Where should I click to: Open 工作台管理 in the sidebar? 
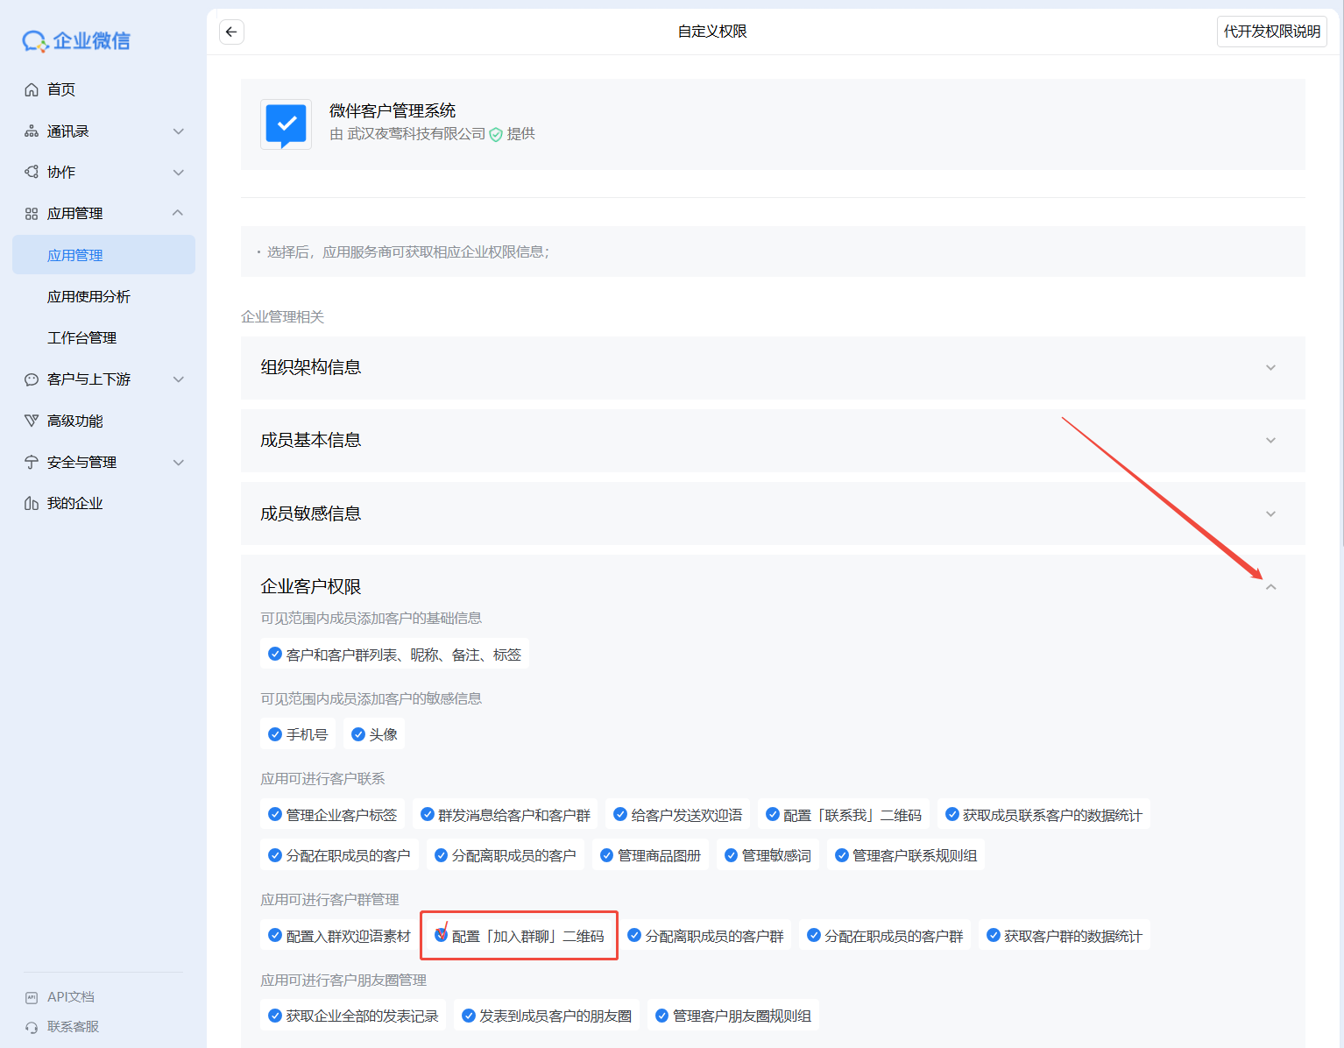pos(81,338)
